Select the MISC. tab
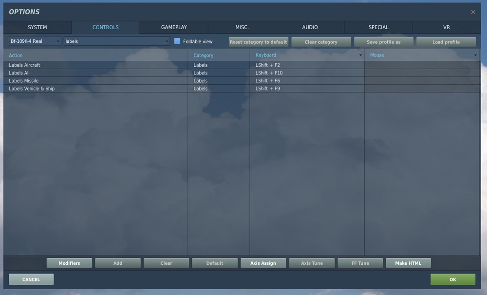 (242, 27)
